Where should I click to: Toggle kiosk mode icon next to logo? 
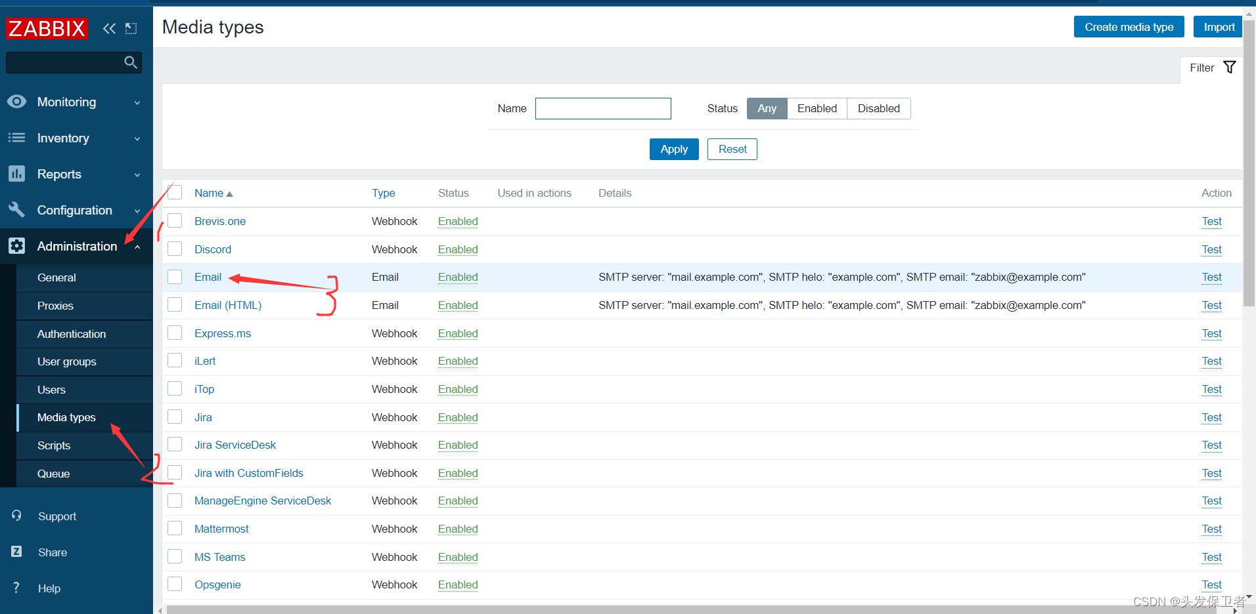click(131, 28)
